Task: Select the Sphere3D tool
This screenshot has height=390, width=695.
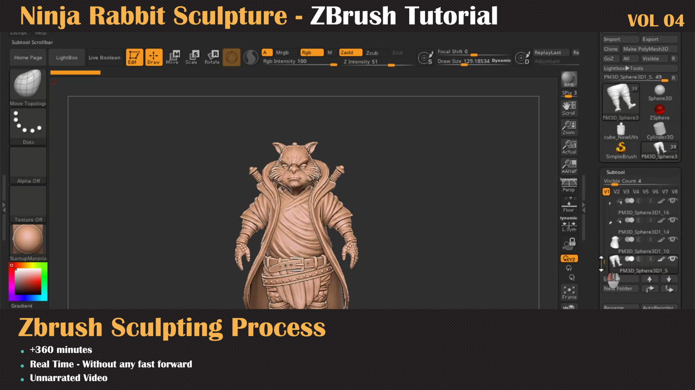Action: click(659, 91)
